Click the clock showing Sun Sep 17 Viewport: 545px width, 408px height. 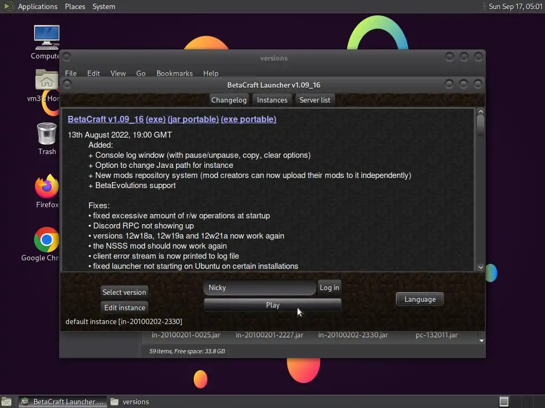point(515,6)
